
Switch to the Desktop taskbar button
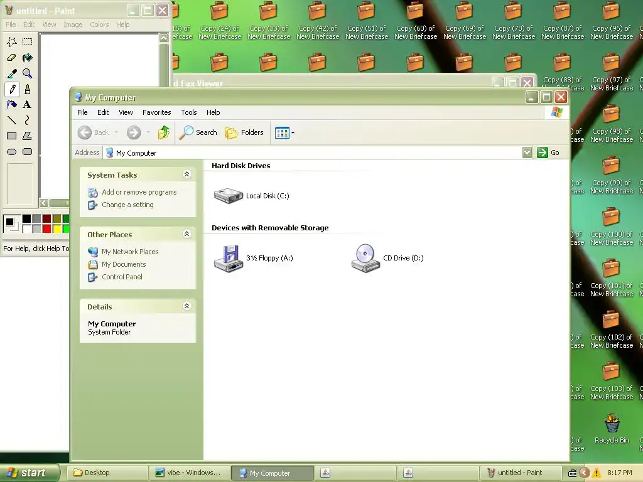107,473
